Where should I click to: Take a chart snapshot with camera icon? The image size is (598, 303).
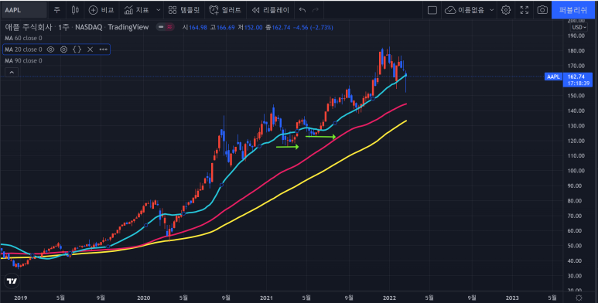pyautogui.click(x=542, y=10)
